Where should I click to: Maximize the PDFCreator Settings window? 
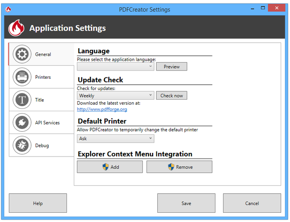point(263,8)
